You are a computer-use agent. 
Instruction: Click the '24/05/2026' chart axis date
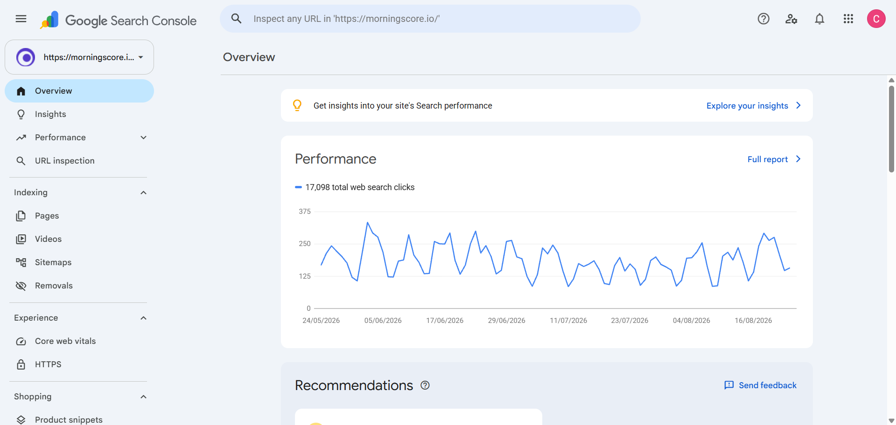coord(321,321)
